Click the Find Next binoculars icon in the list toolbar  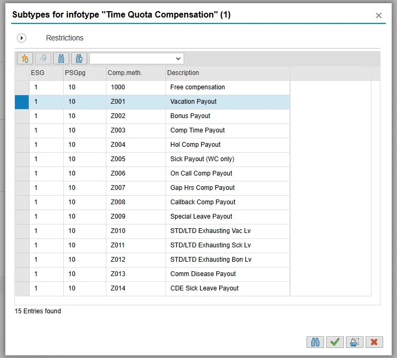click(79, 59)
